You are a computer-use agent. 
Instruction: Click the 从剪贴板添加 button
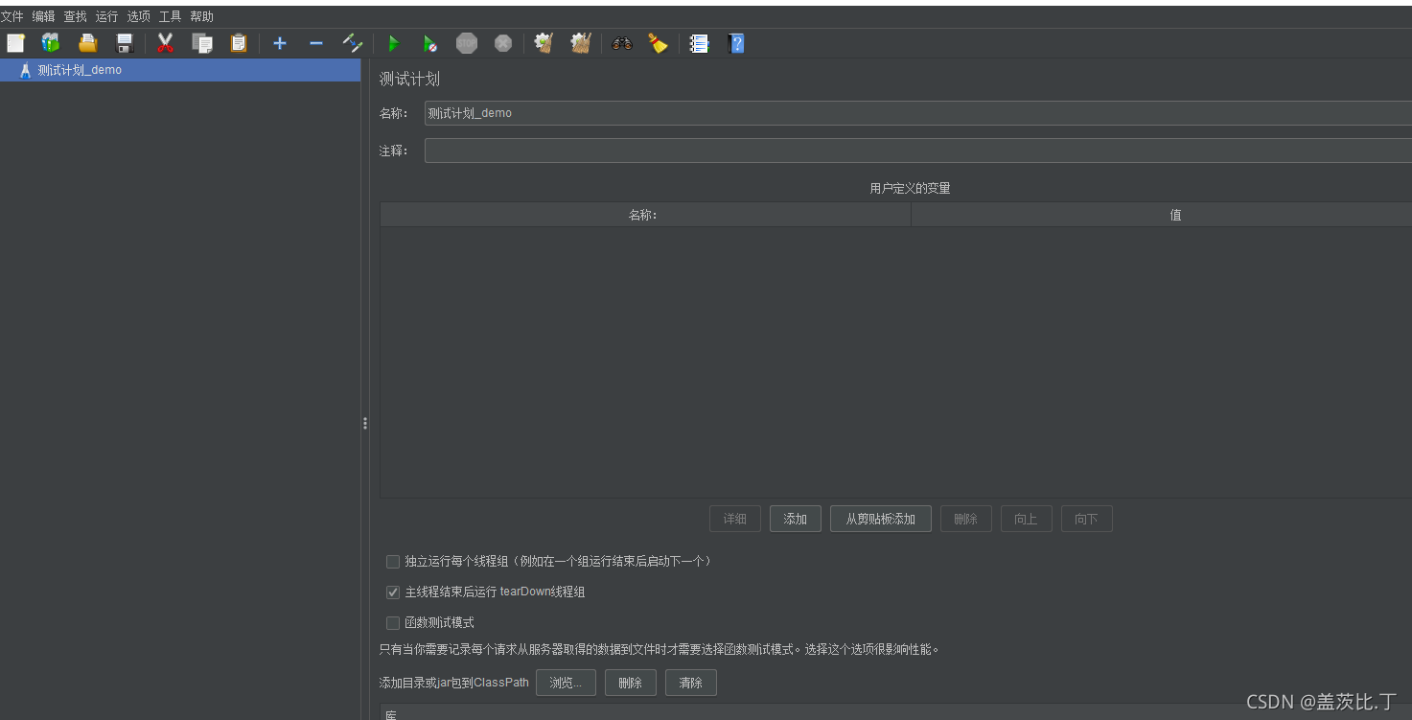tap(881, 519)
